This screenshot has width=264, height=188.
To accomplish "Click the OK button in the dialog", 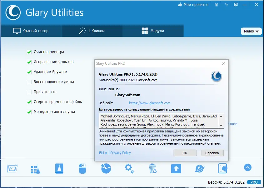I will coord(185,153).
